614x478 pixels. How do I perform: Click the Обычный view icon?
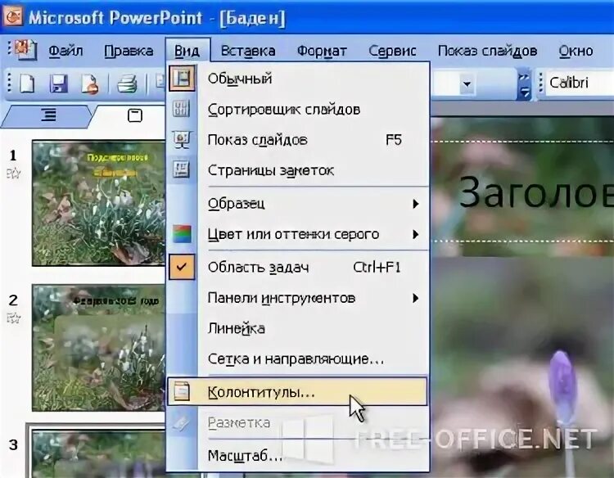[x=182, y=79]
